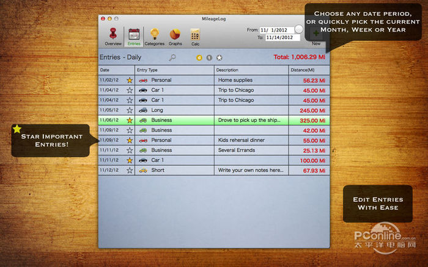Viewport: 428px width, 267px height.
Task: Select the 'Kids rehersal dinner' description
Action: 251,140
